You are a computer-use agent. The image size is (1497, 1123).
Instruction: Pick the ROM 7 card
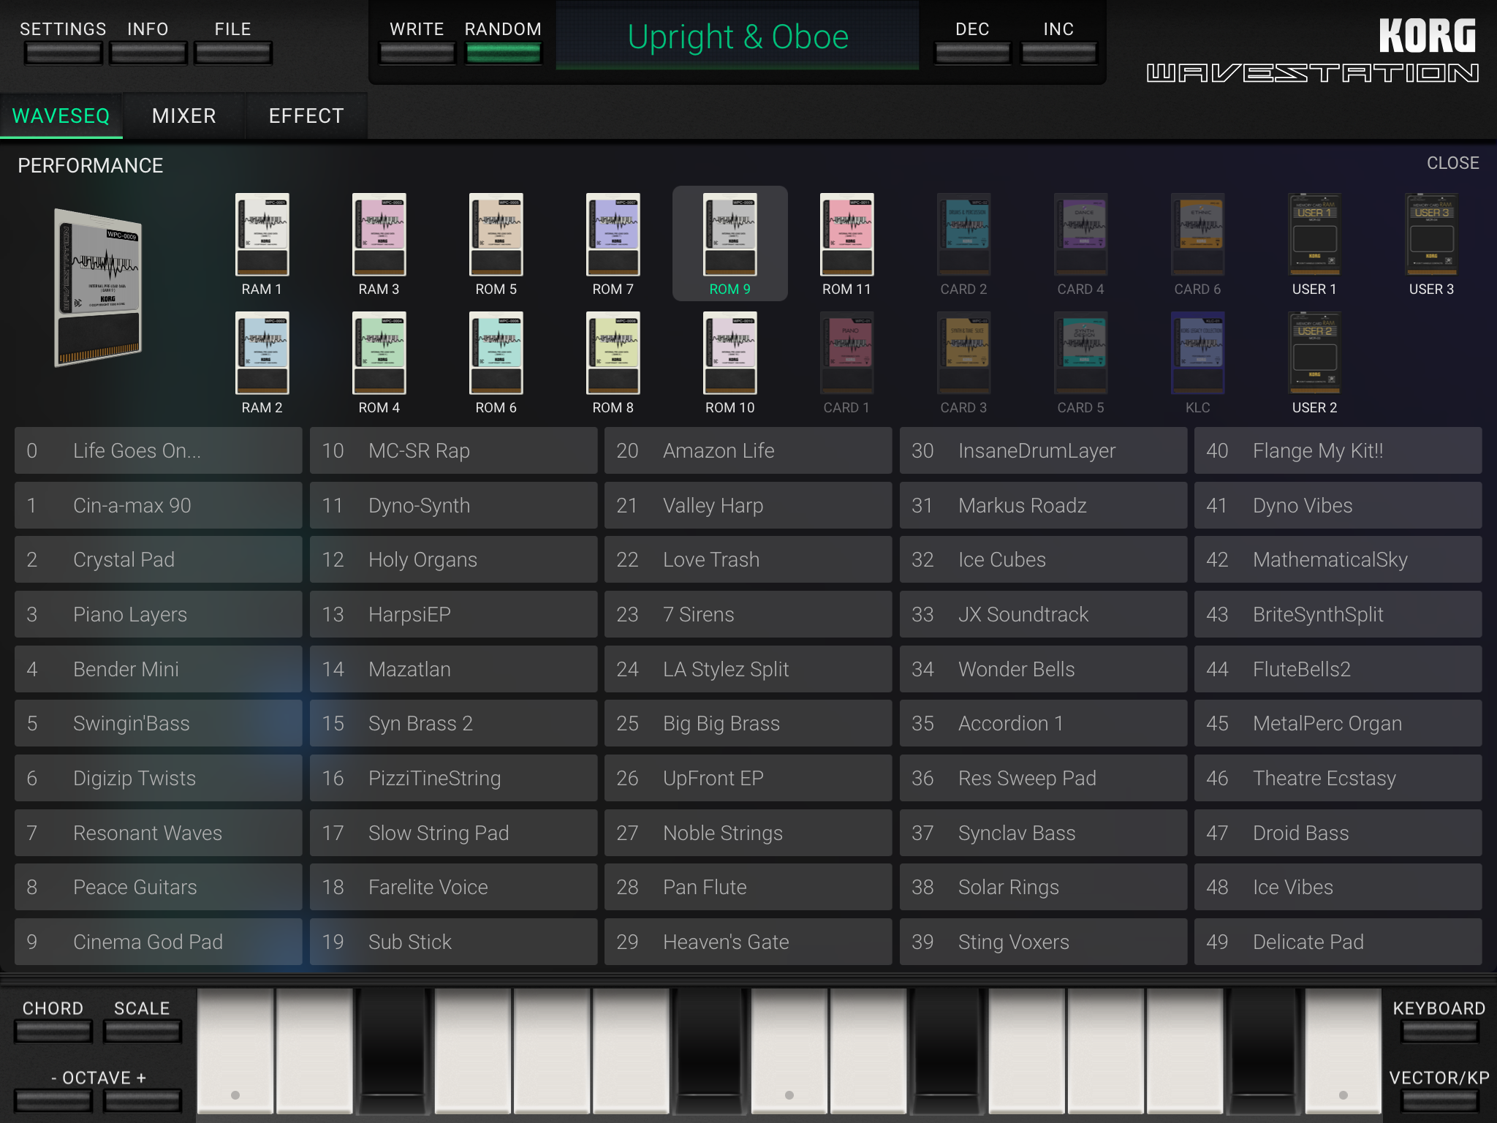(x=613, y=235)
